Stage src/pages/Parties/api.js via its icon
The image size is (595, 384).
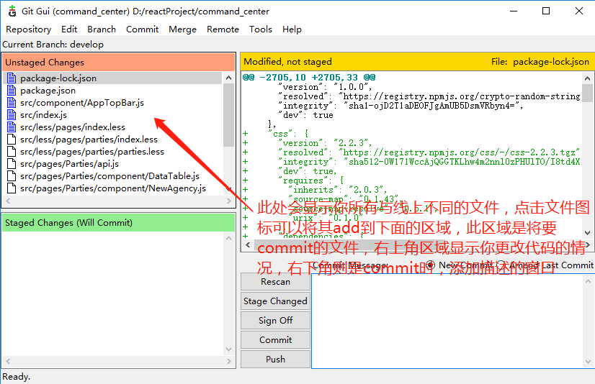coord(12,164)
